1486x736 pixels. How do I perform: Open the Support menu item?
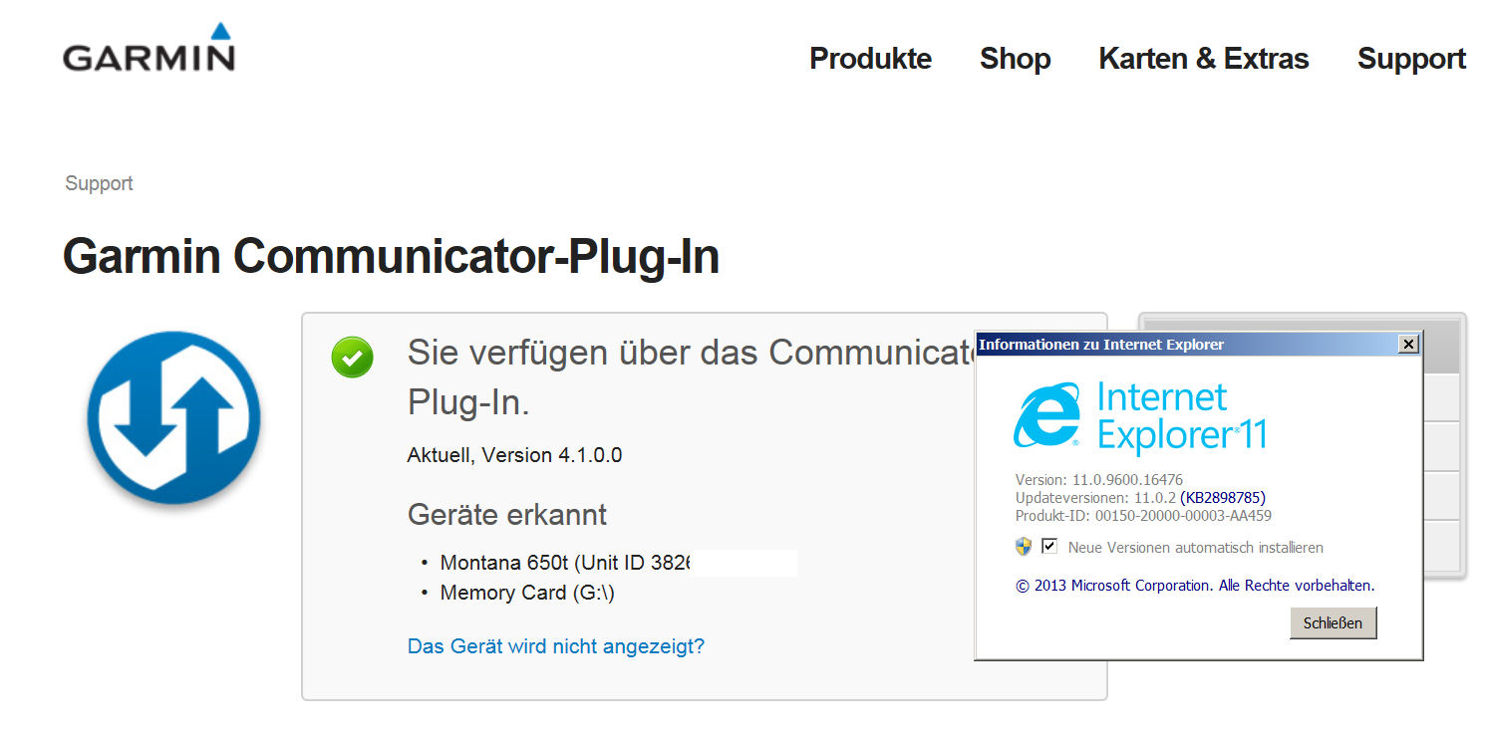pyautogui.click(x=1411, y=59)
